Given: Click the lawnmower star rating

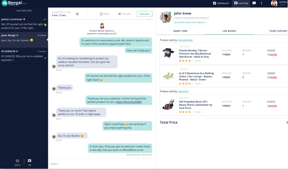Looking at the screenshot, I should pyautogui.click(x=186, y=112).
